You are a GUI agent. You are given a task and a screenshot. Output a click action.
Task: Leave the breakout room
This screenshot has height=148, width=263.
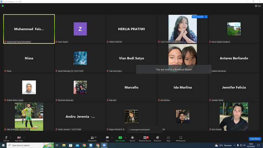[x=255, y=139]
